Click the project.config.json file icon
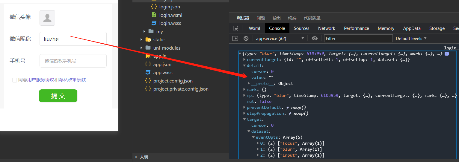This screenshot has width=459, height=162. coord(148,81)
